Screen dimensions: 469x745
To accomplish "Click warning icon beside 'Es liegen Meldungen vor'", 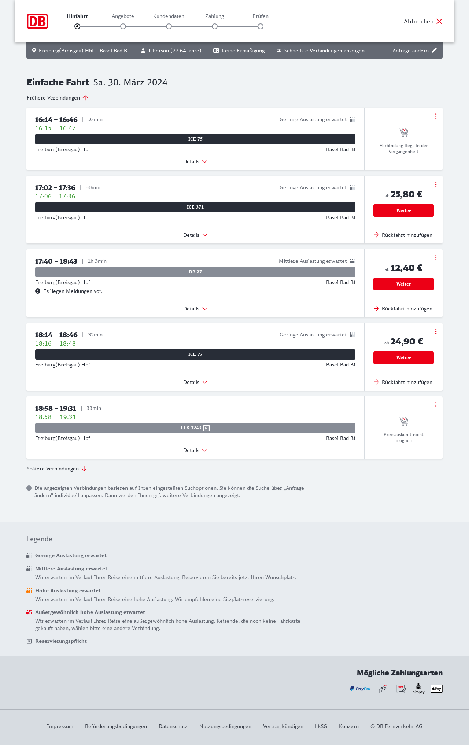I will [x=38, y=291].
